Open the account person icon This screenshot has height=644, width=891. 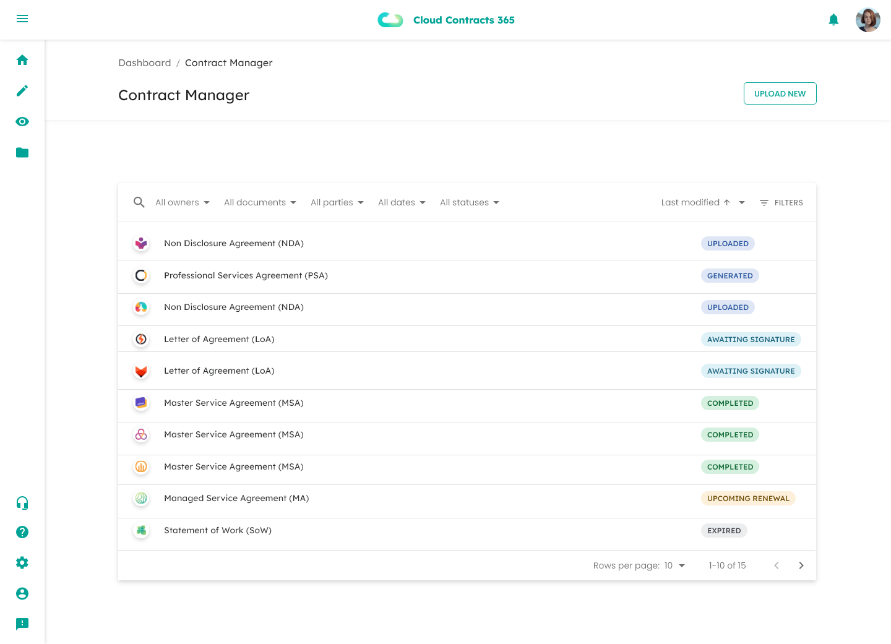click(x=22, y=594)
